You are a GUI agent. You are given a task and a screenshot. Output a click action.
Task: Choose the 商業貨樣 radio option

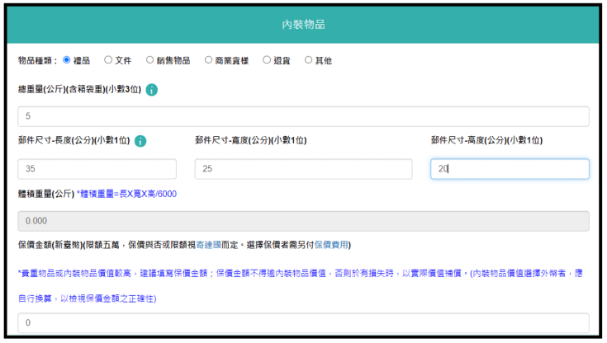[x=208, y=60]
